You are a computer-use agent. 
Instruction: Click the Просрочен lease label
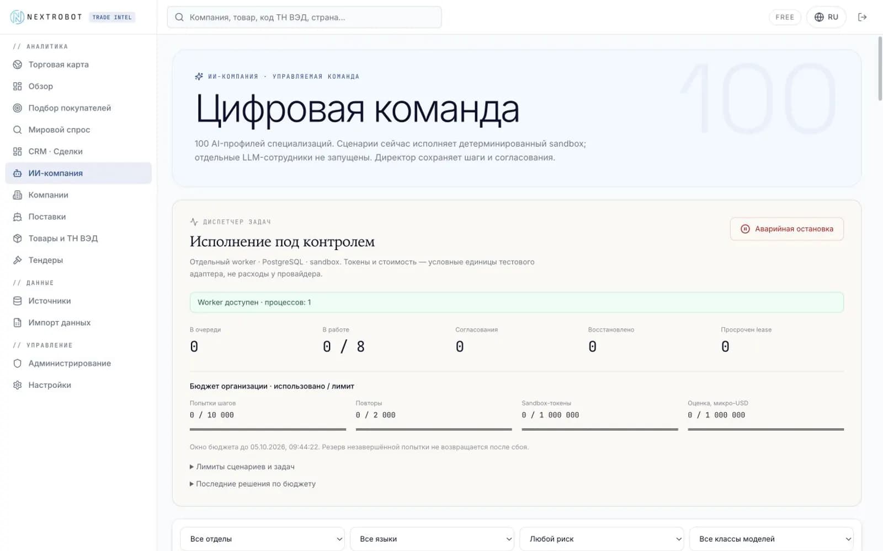[746, 329]
